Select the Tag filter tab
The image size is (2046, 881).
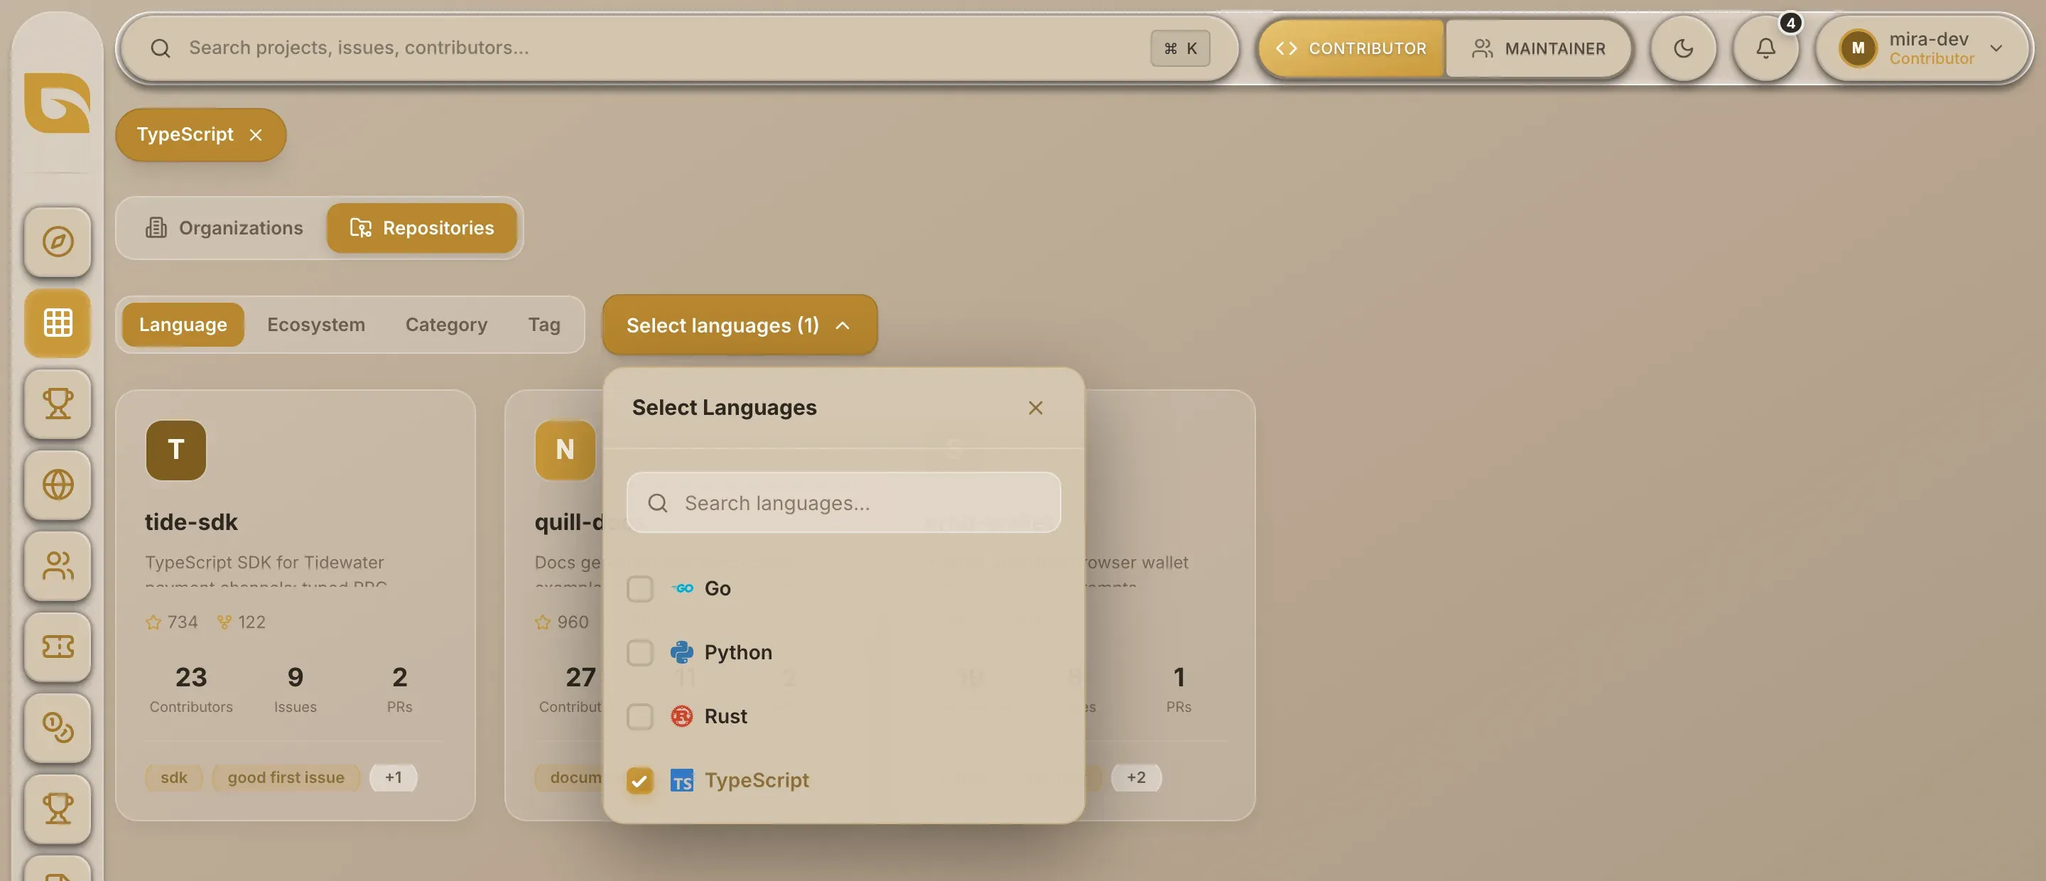click(544, 325)
